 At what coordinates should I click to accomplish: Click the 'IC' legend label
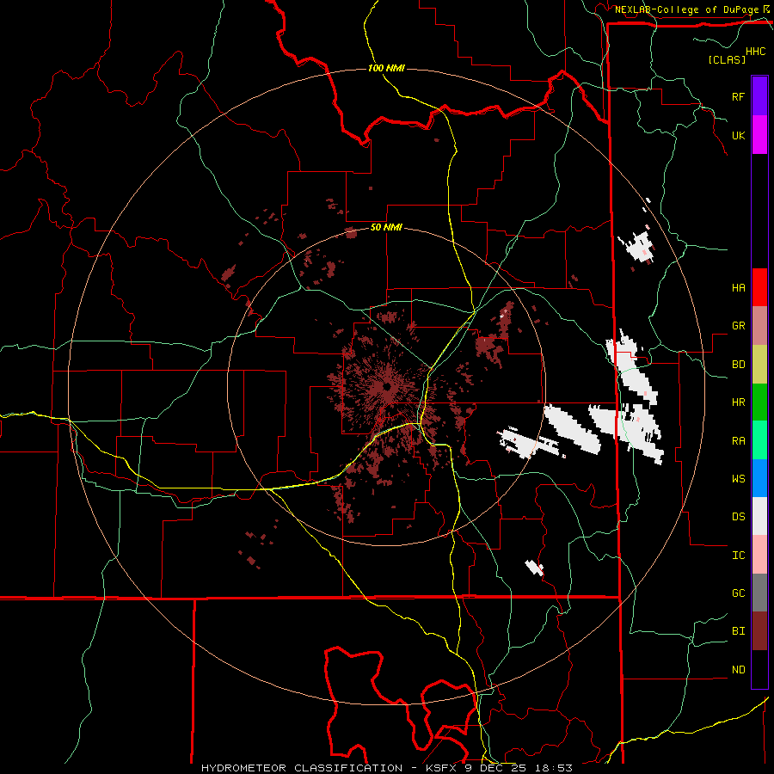[738, 555]
